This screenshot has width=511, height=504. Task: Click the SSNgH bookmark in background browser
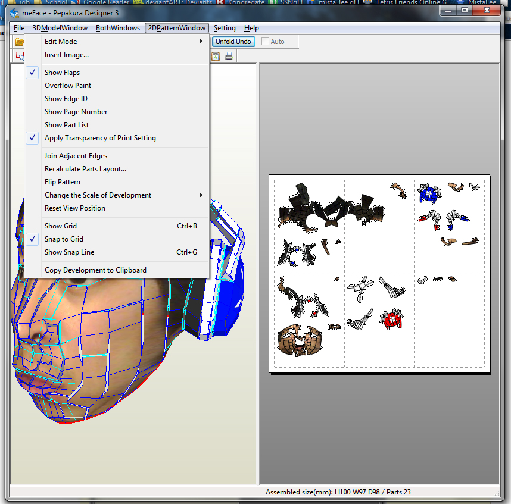coord(285,2)
